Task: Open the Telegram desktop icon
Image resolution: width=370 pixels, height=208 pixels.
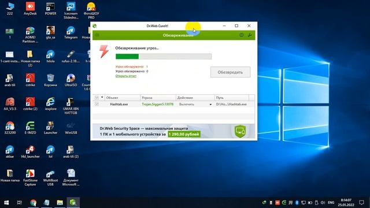Action: coord(71,33)
